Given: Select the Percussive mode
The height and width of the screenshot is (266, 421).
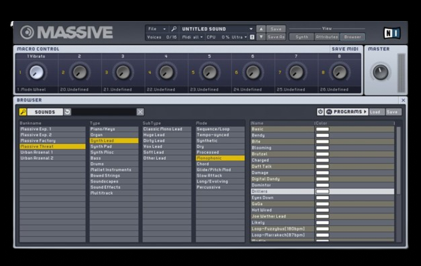Looking at the screenshot, I should [220, 187].
